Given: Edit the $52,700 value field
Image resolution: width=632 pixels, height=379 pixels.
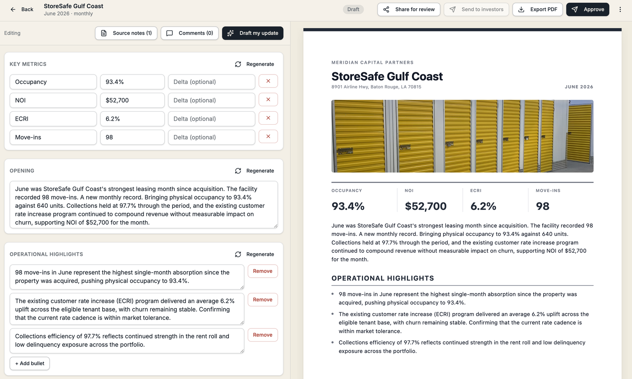Looking at the screenshot, I should click(132, 101).
